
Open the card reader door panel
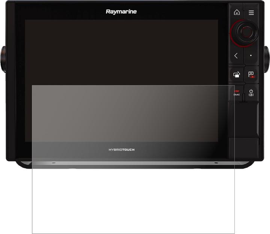243,120
